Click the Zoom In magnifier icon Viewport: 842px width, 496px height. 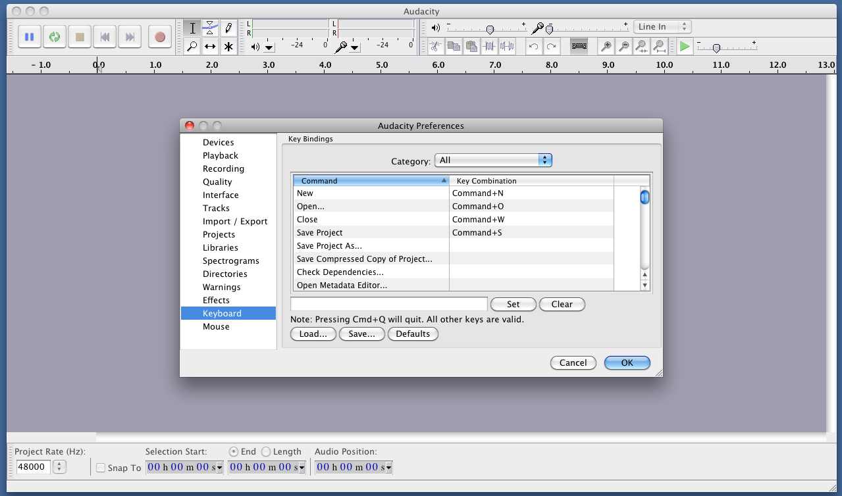point(606,47)
